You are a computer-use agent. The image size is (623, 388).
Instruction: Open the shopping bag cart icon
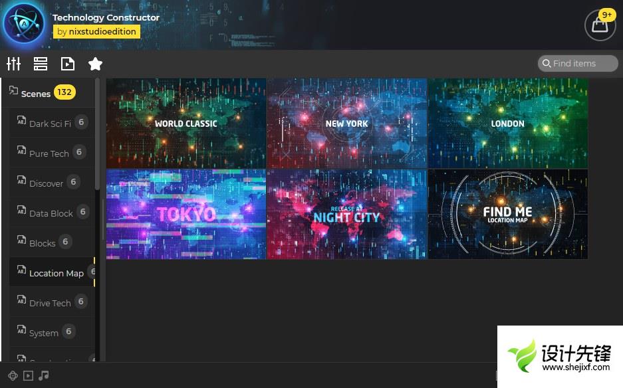pyautogui.click(x=600, y=25)
